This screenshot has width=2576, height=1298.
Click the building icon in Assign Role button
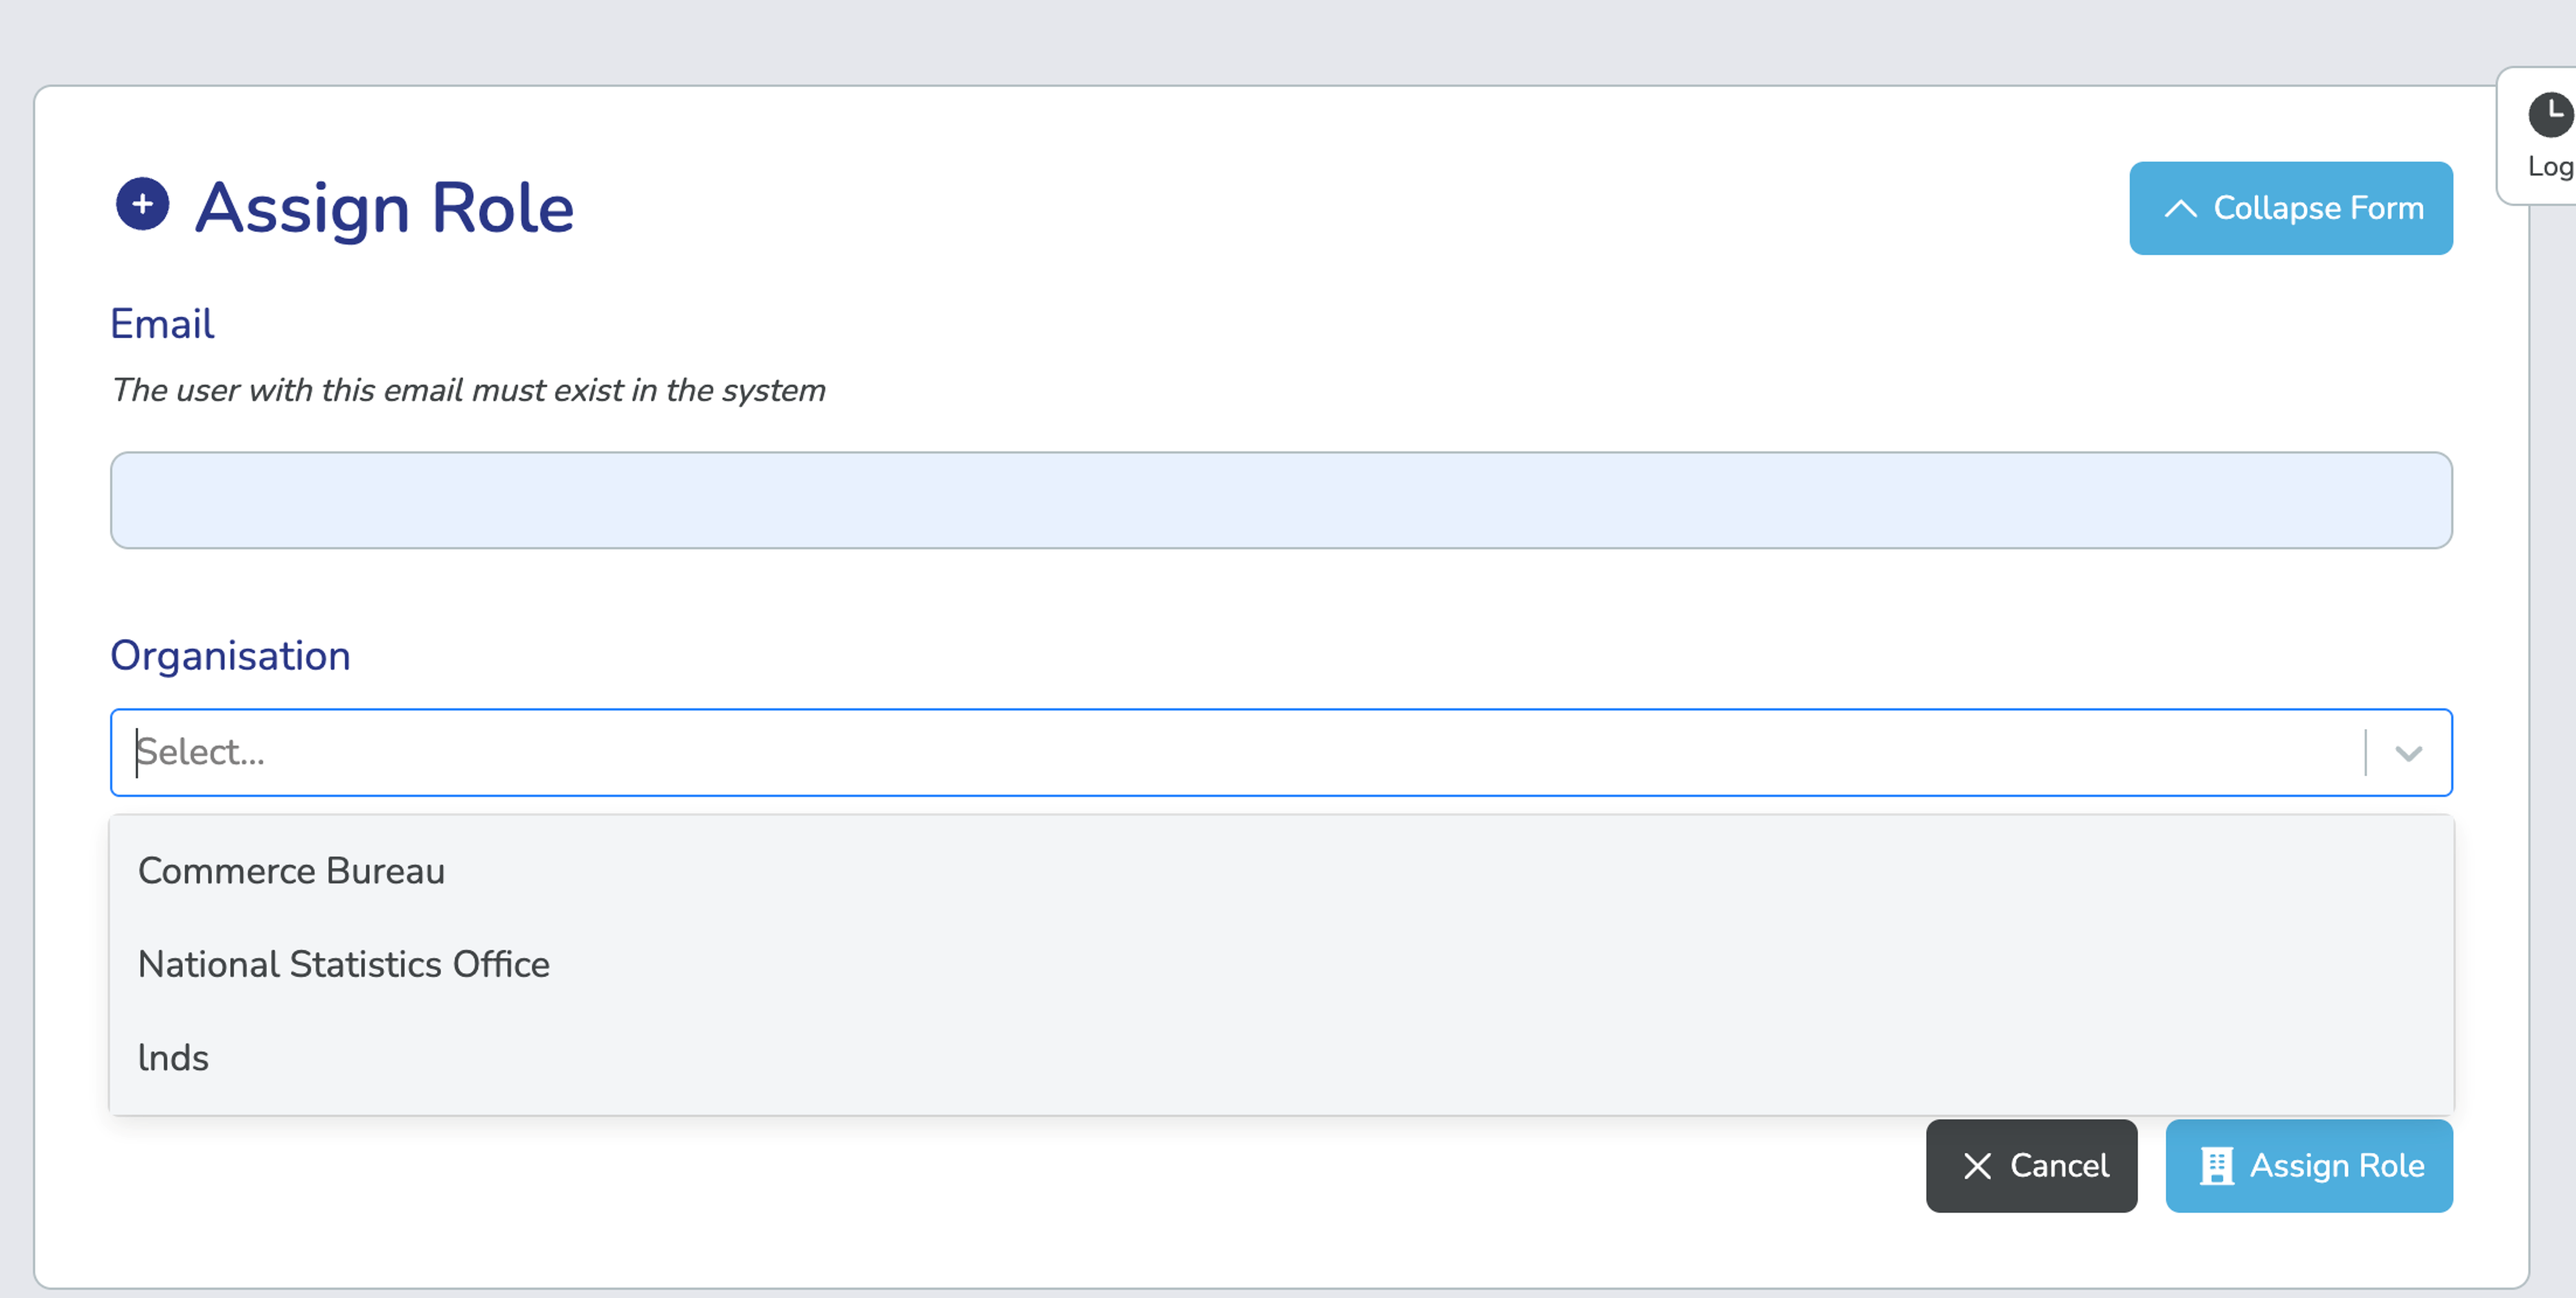pyautogui.click(x=2216, y=1166)
